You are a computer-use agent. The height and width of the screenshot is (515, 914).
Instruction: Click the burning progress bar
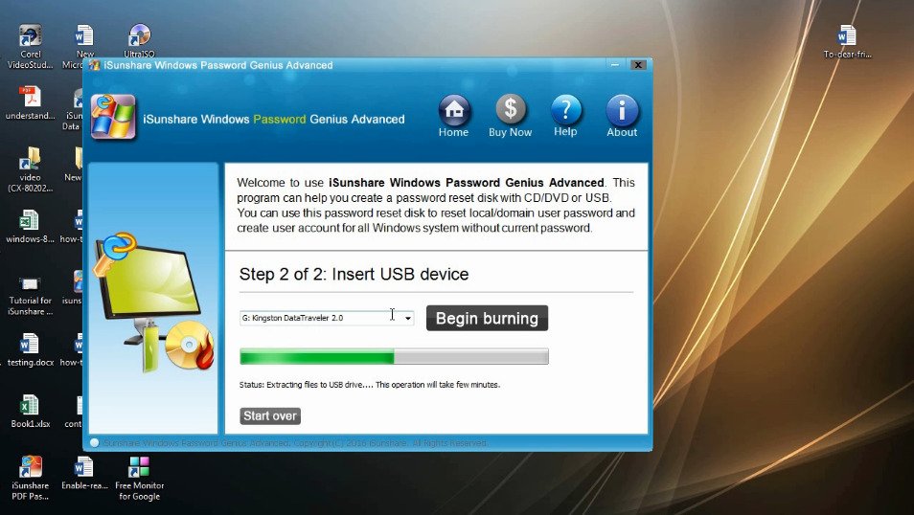coord(394,356)
